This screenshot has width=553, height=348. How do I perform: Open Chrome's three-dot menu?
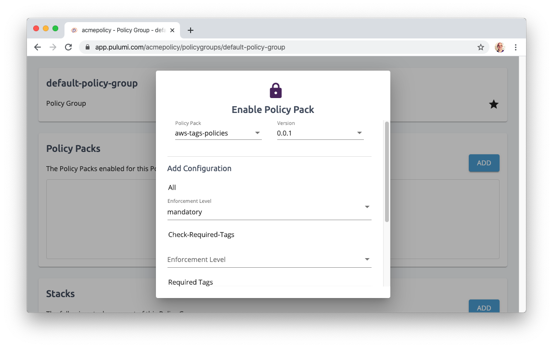pyautogui.click(x=515, y=47)
